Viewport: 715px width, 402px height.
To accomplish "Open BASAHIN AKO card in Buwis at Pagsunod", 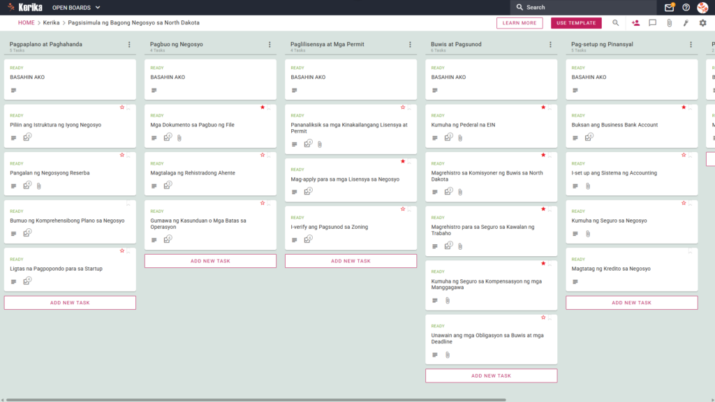I will (491, 80).
